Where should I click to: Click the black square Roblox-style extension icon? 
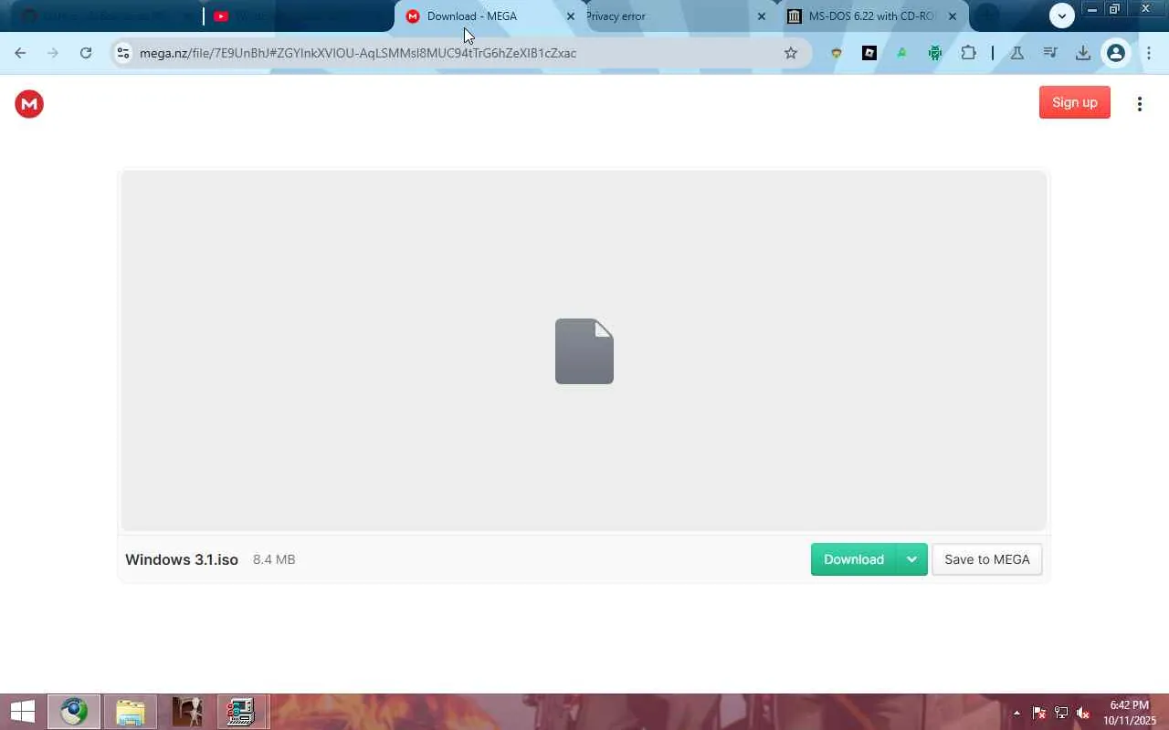click(x=869, y=53)
